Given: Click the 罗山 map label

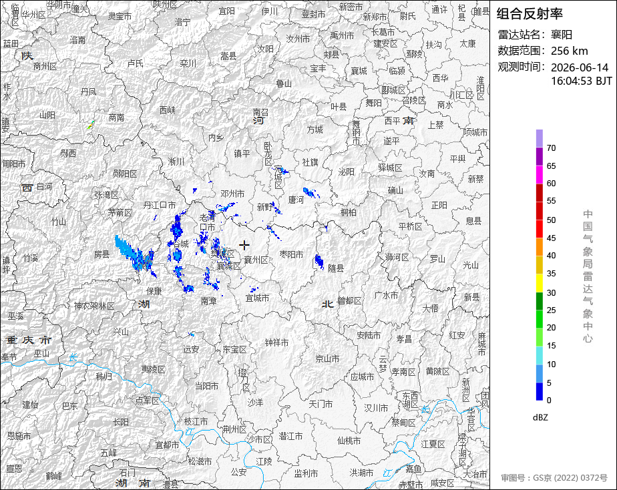Looking at the screenshot, I should (437, 259).
